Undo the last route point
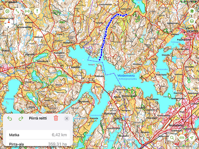Screen dimensions: 199x149 click(x=10, y=118)
